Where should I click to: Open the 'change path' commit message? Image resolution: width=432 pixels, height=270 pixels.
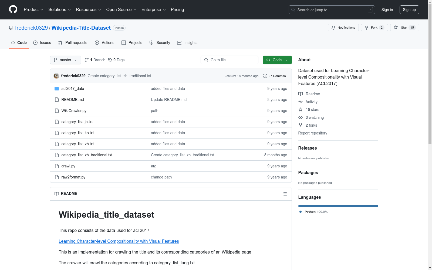tap(161, 177)
